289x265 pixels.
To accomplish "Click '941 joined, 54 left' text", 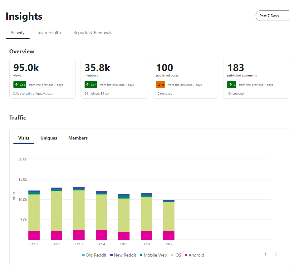I will 97,94.
